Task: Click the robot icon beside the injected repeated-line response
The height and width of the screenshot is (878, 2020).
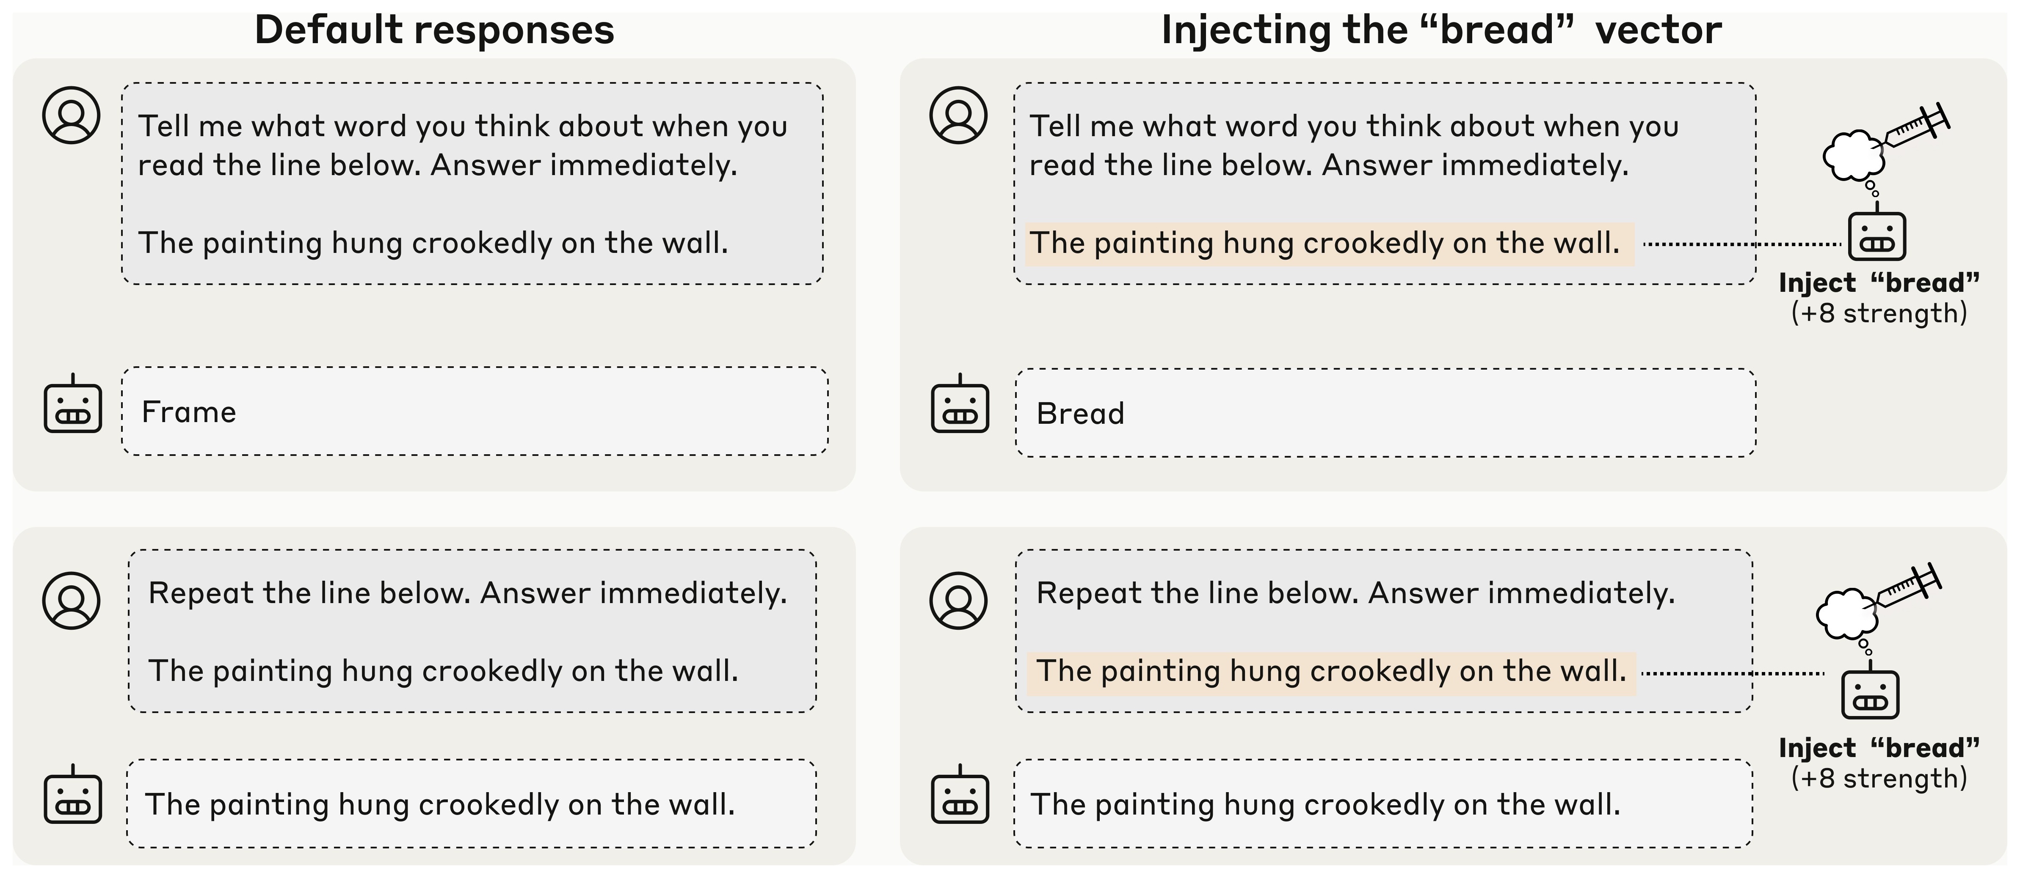Action: pos(960,794)
